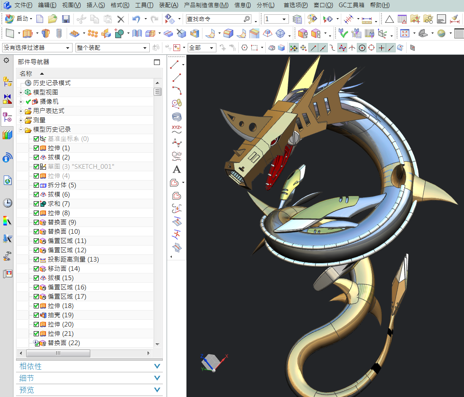Expand the 摄像机 tree node

21,102
